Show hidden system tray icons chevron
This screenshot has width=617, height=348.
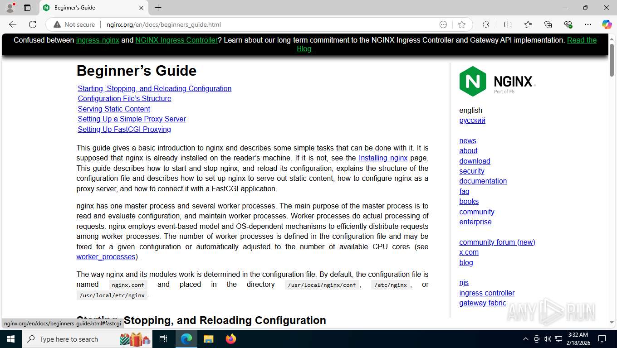(526, 339)
